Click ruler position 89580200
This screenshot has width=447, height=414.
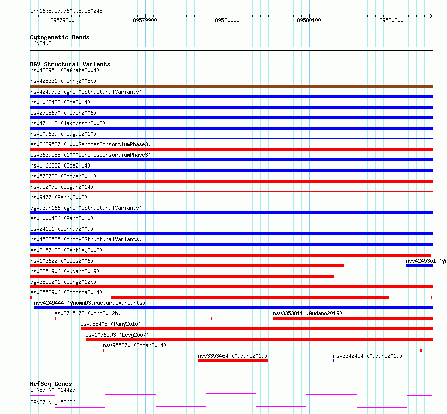[391, 20]
